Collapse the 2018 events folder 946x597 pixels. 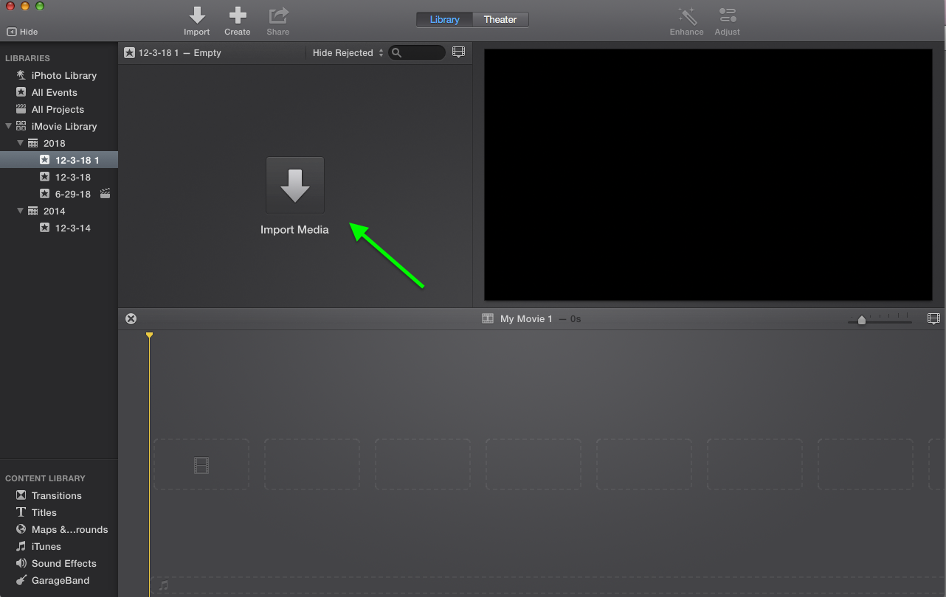click(x=21, y=143)
